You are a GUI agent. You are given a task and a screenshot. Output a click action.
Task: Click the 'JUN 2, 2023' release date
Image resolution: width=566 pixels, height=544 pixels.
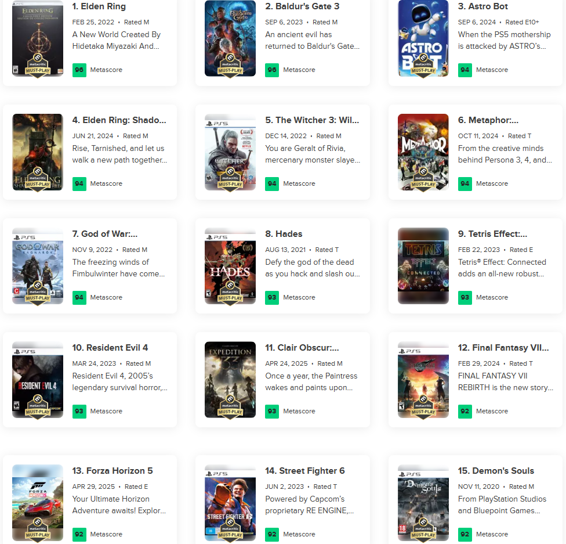pos(284,487)
